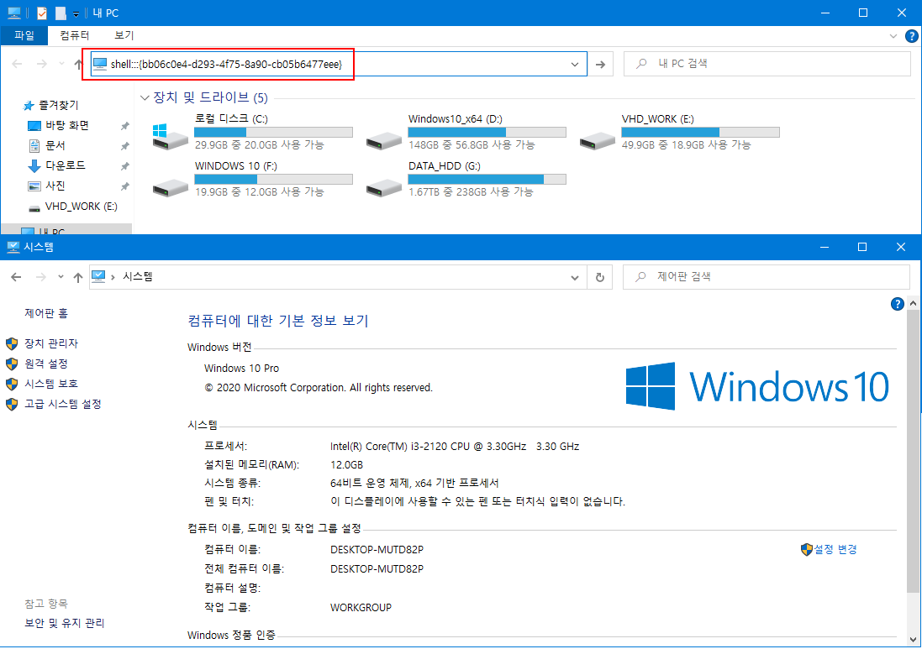Click 제어판 검색 search box
The height and width of the screenshot is (649, 922).
click(x=767, y=277)
